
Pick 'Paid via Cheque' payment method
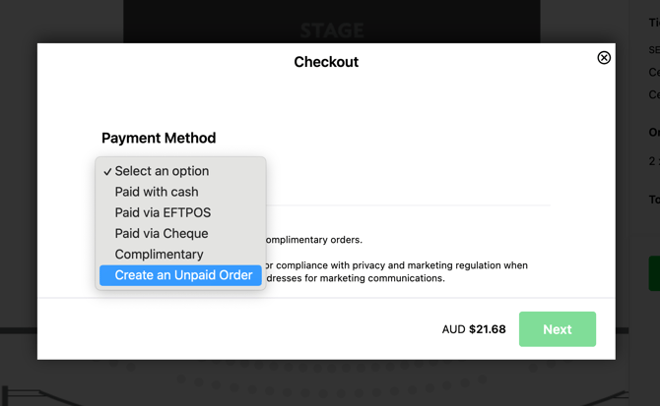click(x=162, y=234)
